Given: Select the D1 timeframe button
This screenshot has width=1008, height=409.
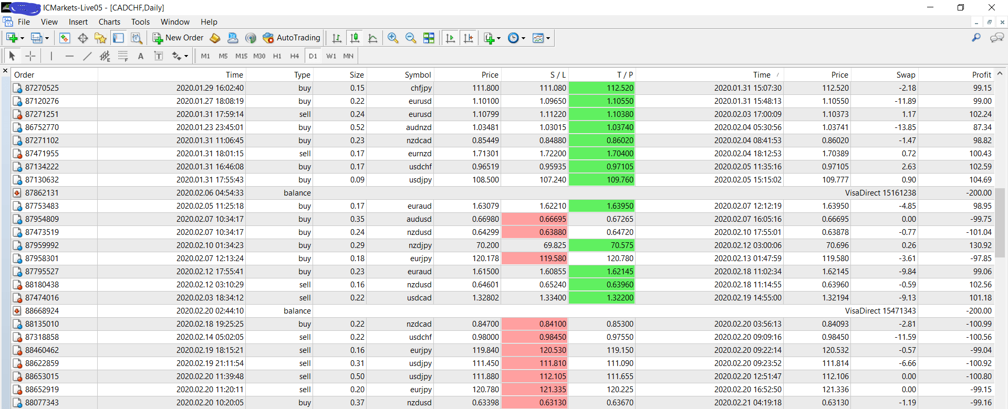Looking at the screenshot, I should [x=313, y=56].
